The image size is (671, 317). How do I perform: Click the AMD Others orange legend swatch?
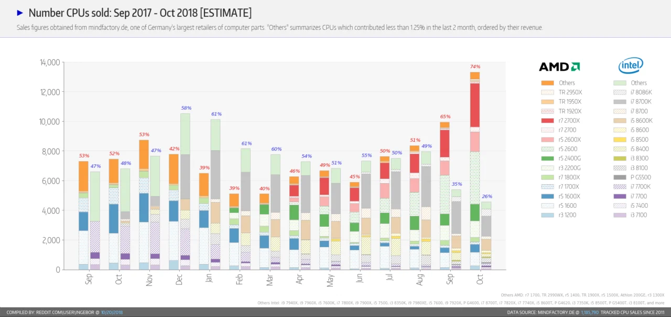pyautogui.click(x=547, y=83)
